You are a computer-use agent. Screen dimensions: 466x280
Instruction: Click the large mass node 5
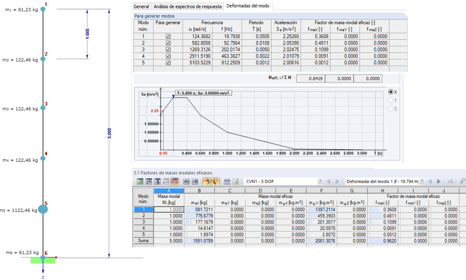pos(43,209)
